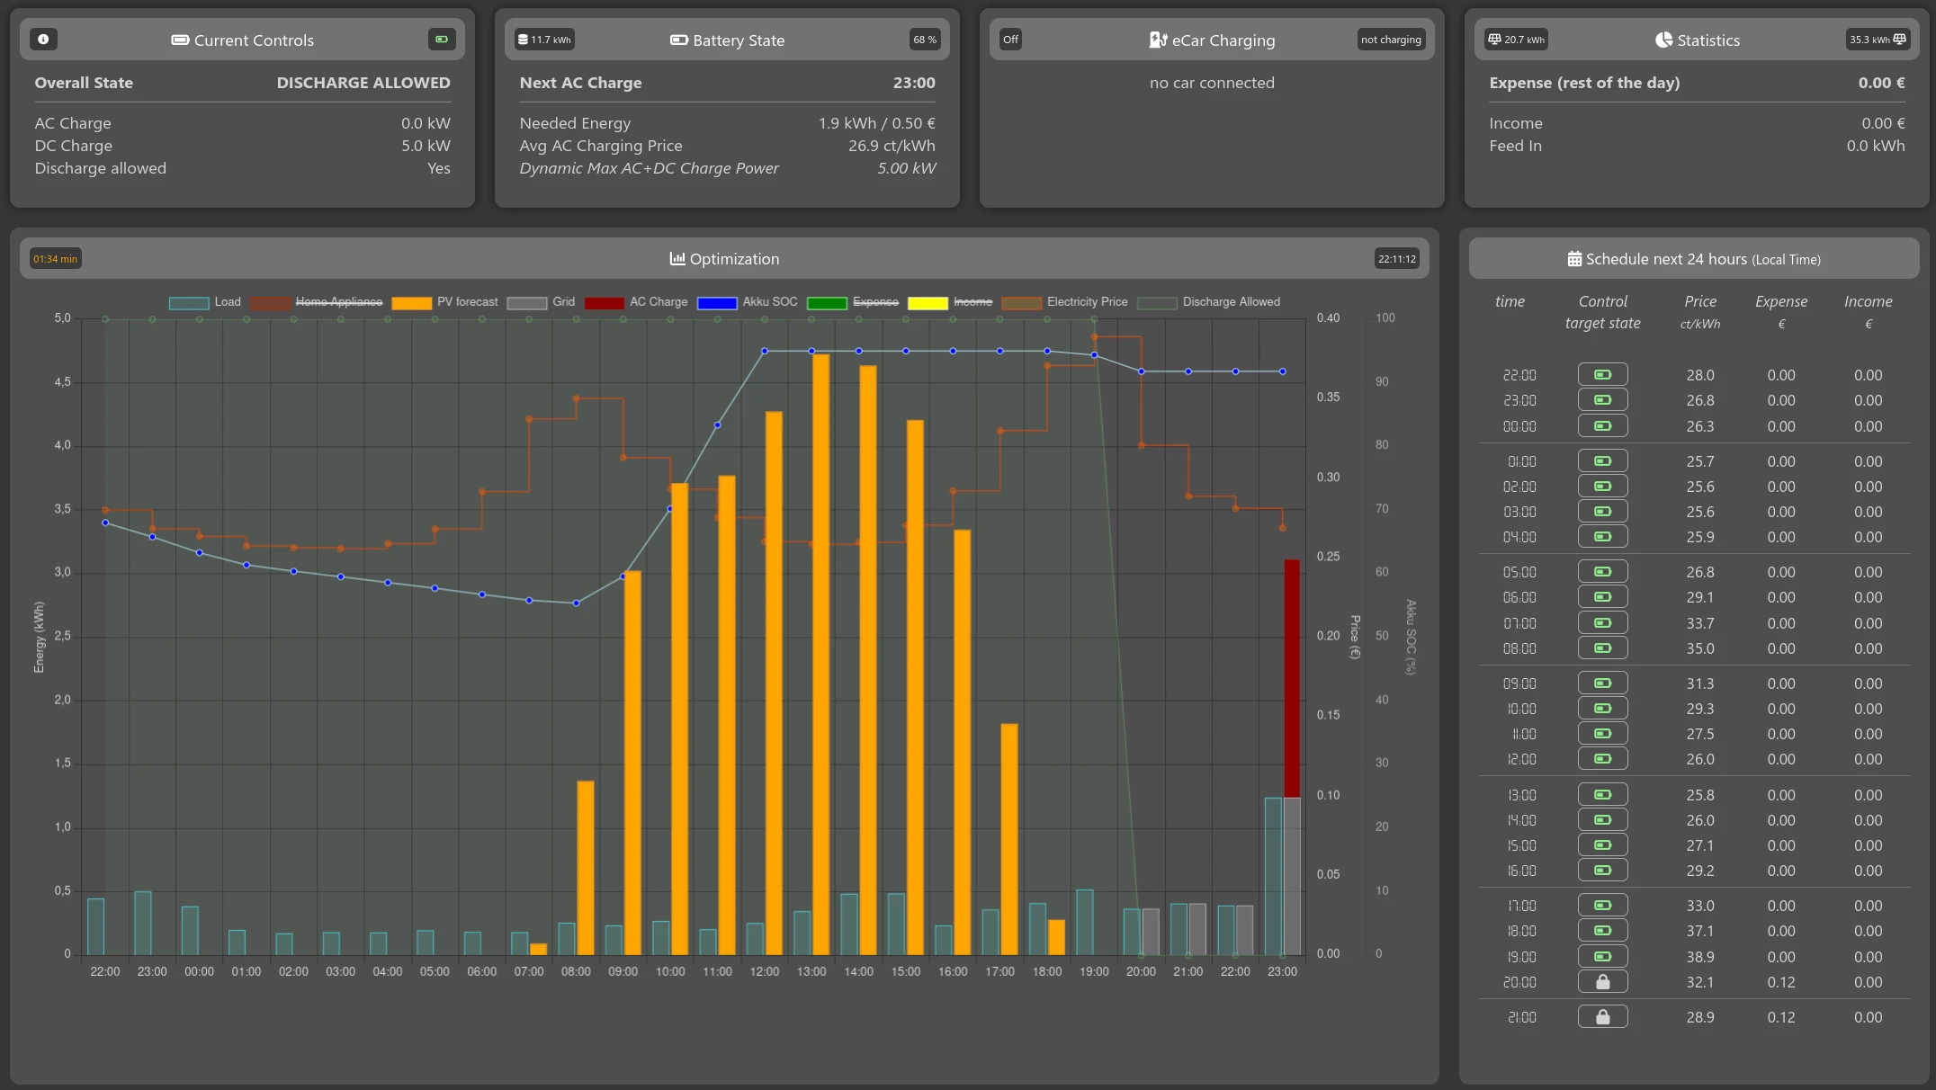The image size is (1936, 1090).
Task: Click the 'not charging' status button
Action: (1390, 40)
